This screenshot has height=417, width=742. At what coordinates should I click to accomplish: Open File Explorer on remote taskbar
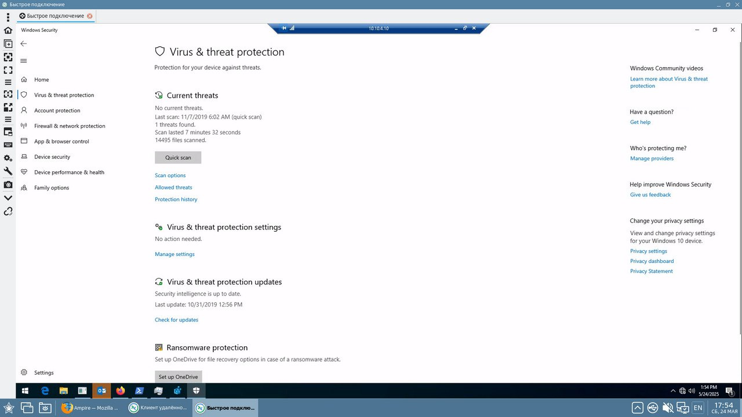[x=64, y=391]
